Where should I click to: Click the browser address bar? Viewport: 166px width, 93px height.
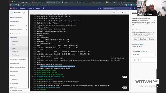tap(70, 5)
